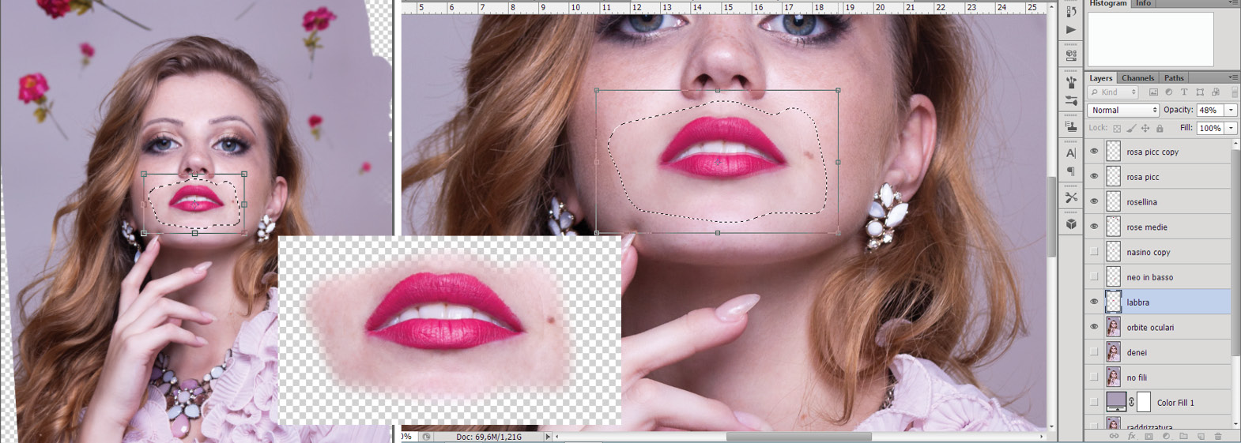Open the Actions panel play icon
The image size is (1241, 443).
tap(1071, 29)
